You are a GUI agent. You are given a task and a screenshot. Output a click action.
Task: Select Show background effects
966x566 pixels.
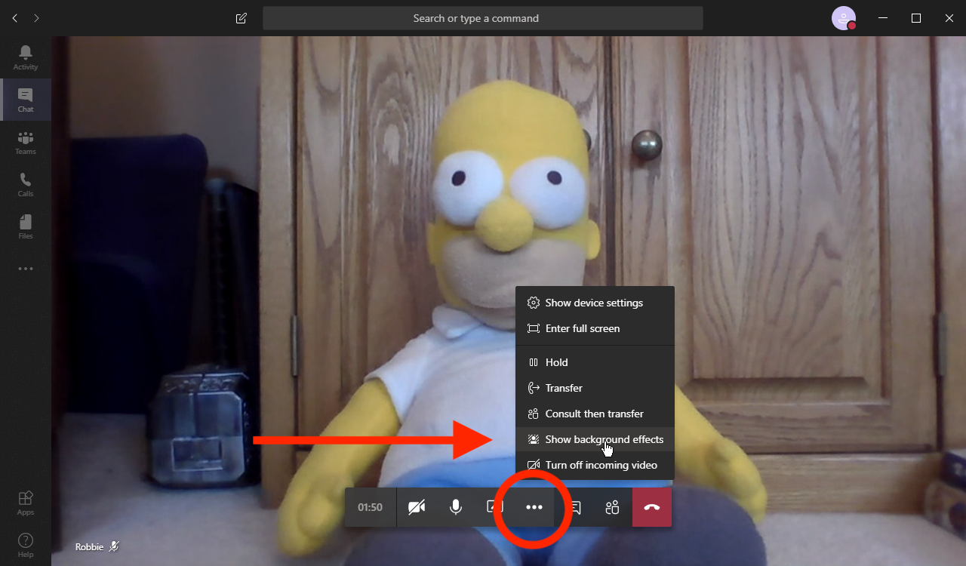tap(595, 439)
